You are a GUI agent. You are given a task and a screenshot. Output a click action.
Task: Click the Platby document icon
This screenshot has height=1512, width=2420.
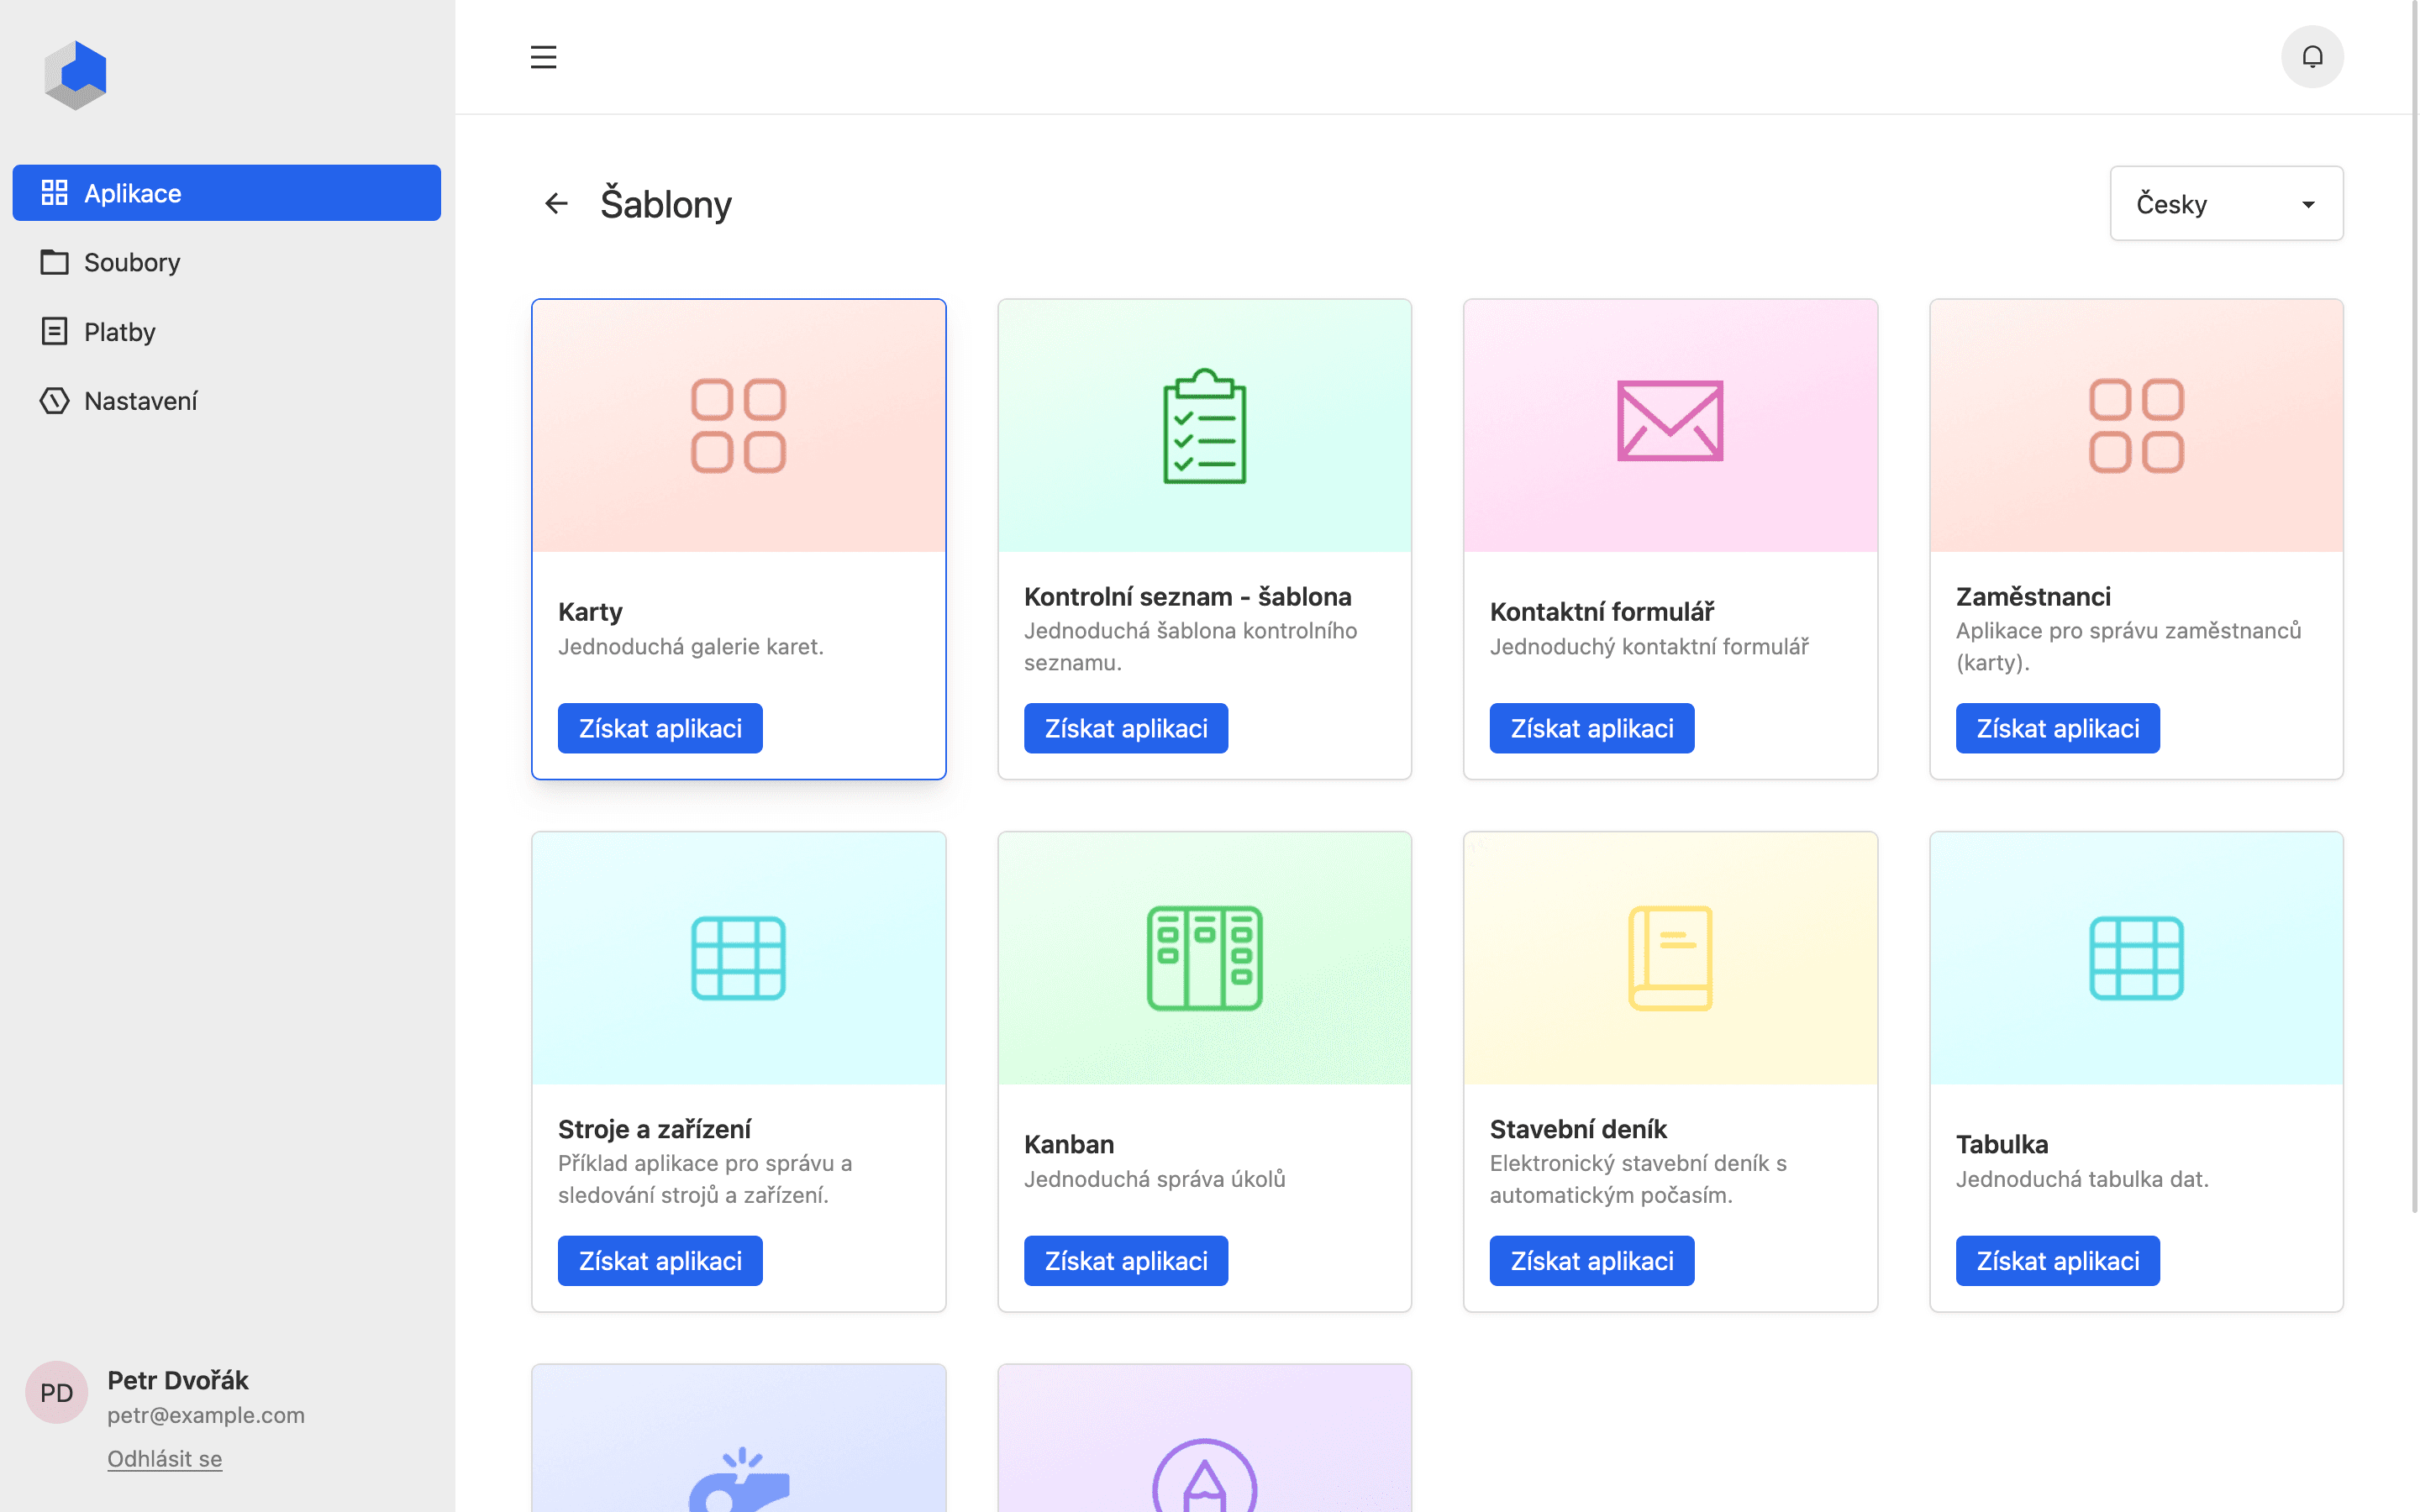[x=54, y=331]
